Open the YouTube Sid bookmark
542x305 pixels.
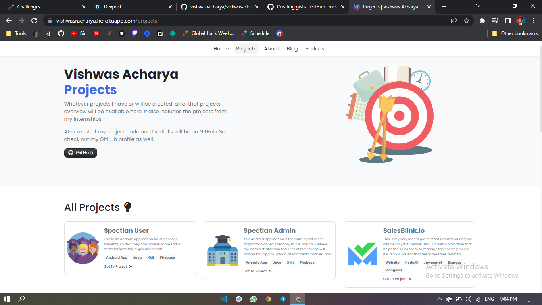(x=79, y=33)
